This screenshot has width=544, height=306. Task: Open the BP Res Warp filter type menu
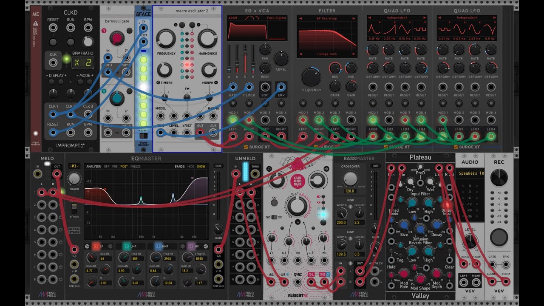pyautogui.click(x=327, y=19)
